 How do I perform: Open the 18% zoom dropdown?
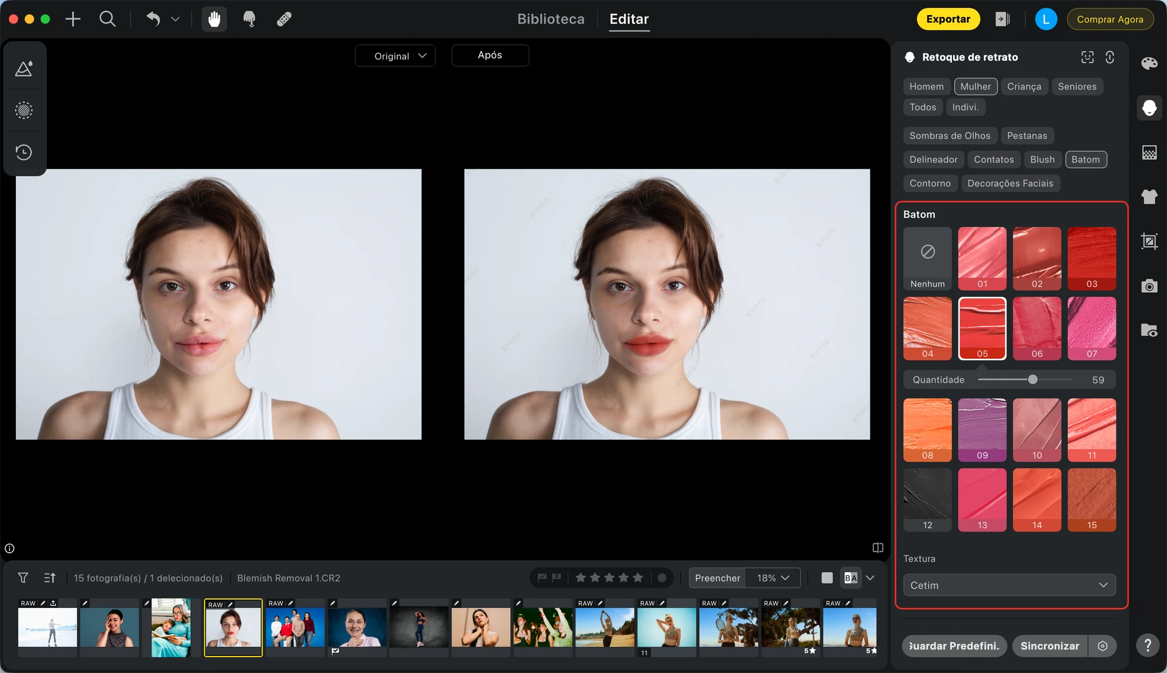click(773, 578)
